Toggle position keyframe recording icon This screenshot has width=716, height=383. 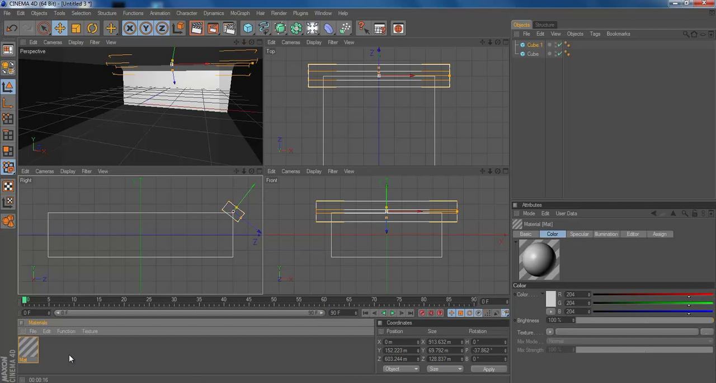click(452, 313)
